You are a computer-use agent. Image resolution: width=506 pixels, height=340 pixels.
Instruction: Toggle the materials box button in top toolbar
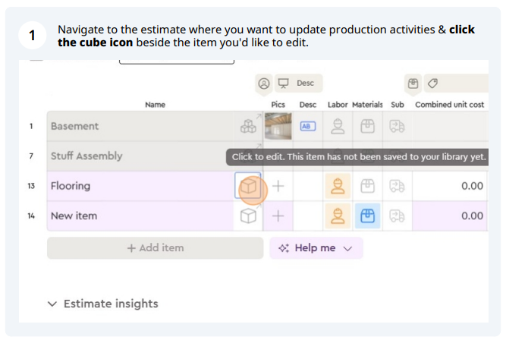413,83
